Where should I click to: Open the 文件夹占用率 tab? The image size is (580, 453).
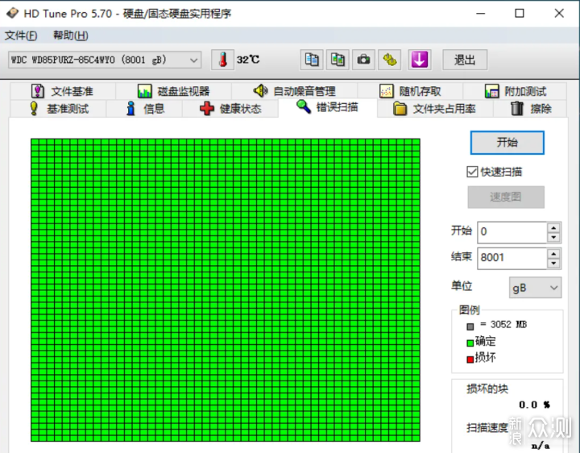click(435, 109)
